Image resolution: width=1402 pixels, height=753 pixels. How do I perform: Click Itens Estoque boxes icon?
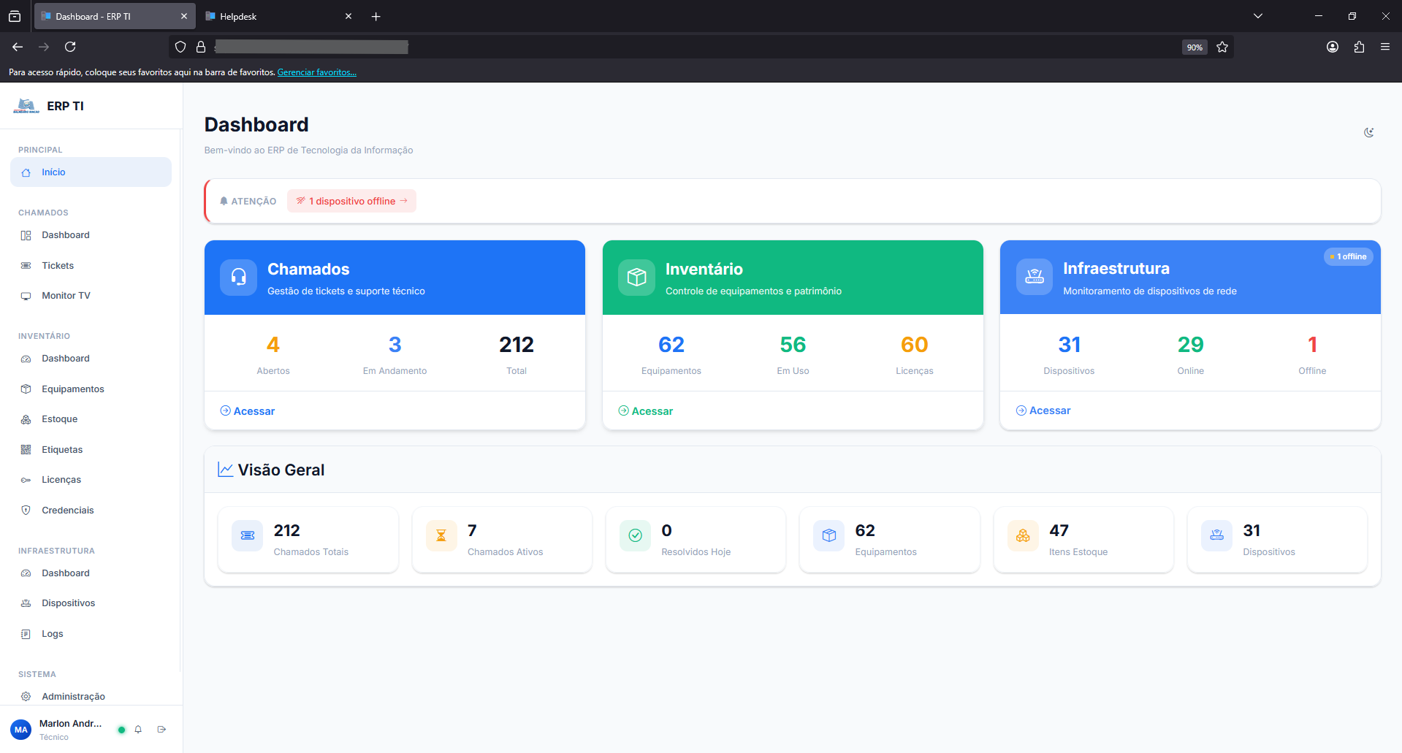pyautogui.click(x=1023, y=536)
